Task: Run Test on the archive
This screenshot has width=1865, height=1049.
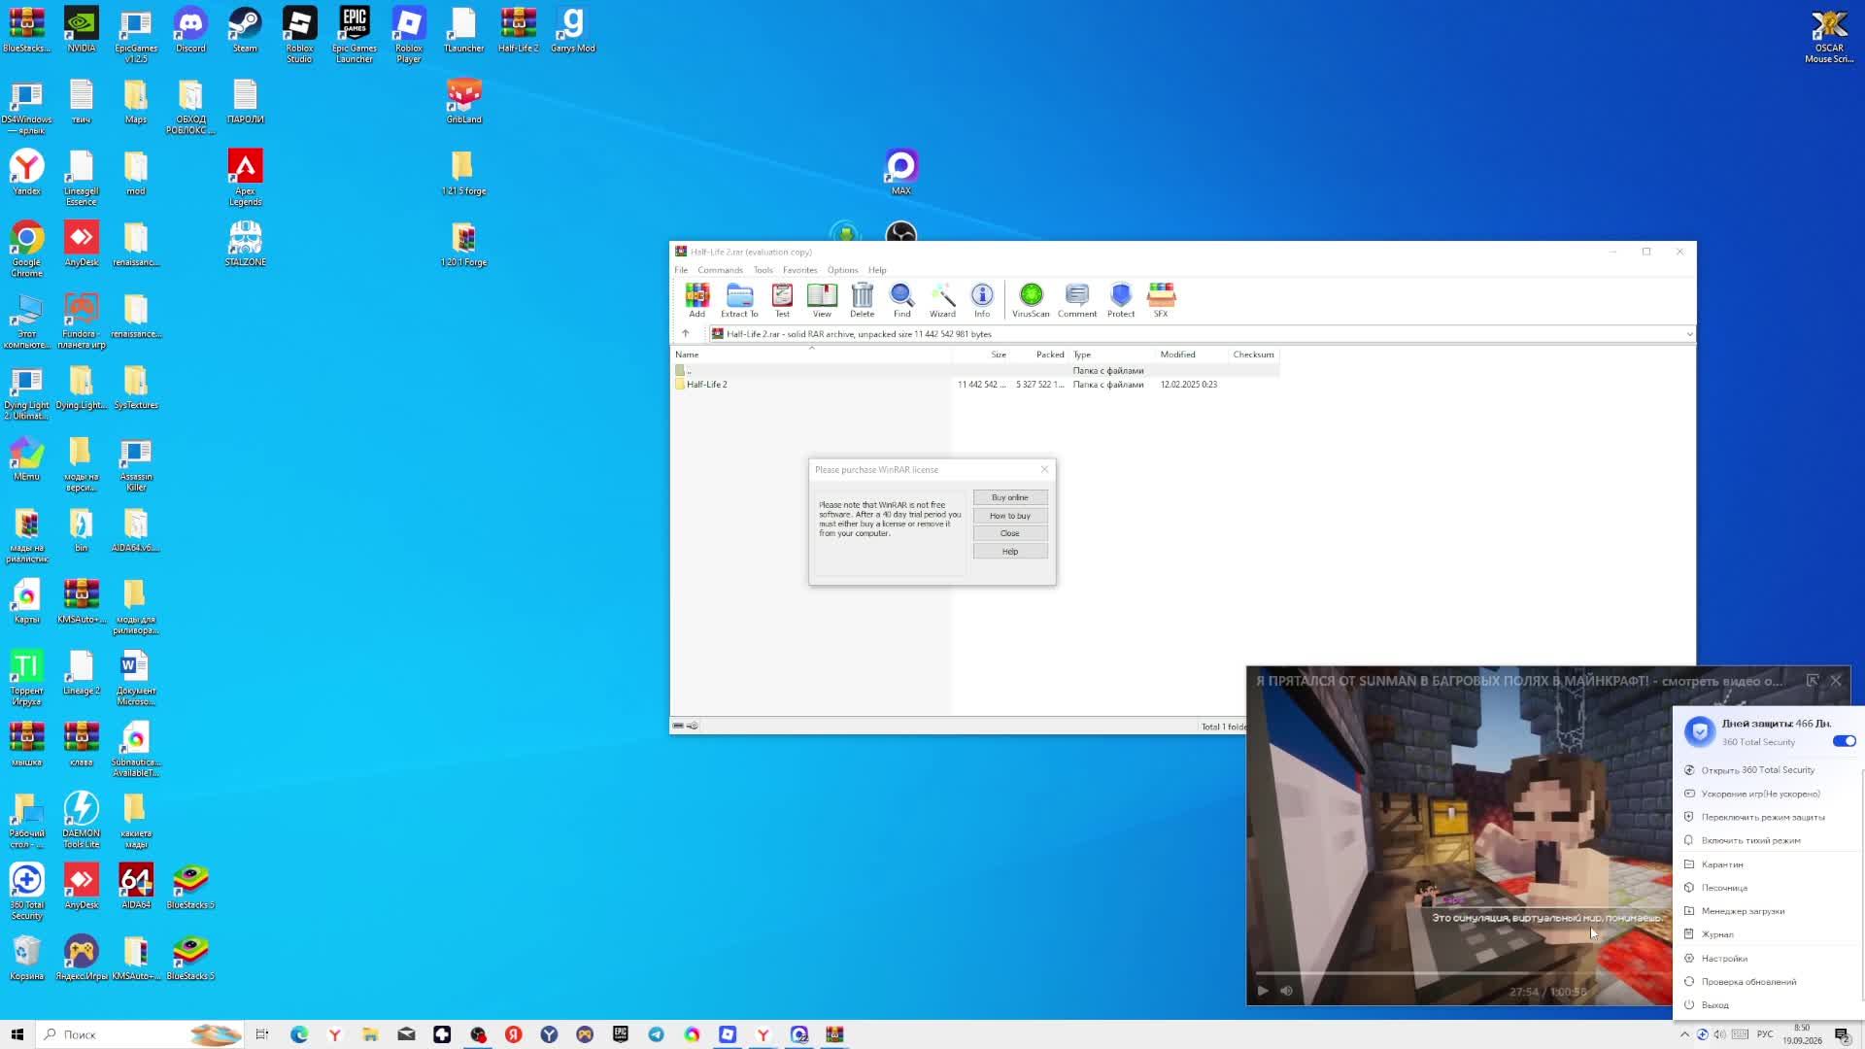Action: 782,300
